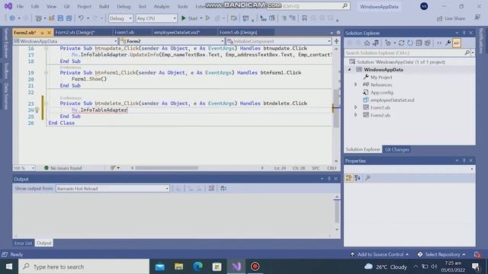Click Sync with Active Document icon

tap(402, 43)
